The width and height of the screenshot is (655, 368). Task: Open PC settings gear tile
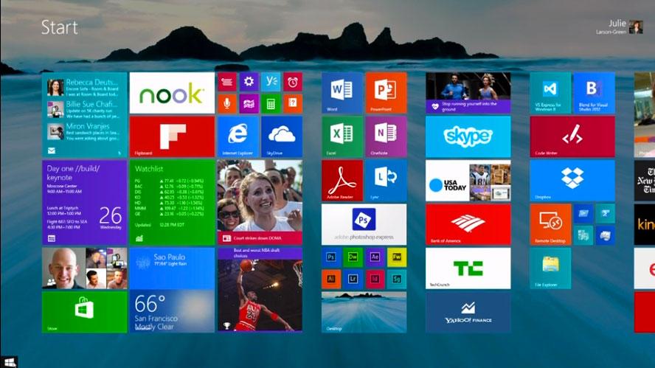pyautogui.click(x=249, y=82)
